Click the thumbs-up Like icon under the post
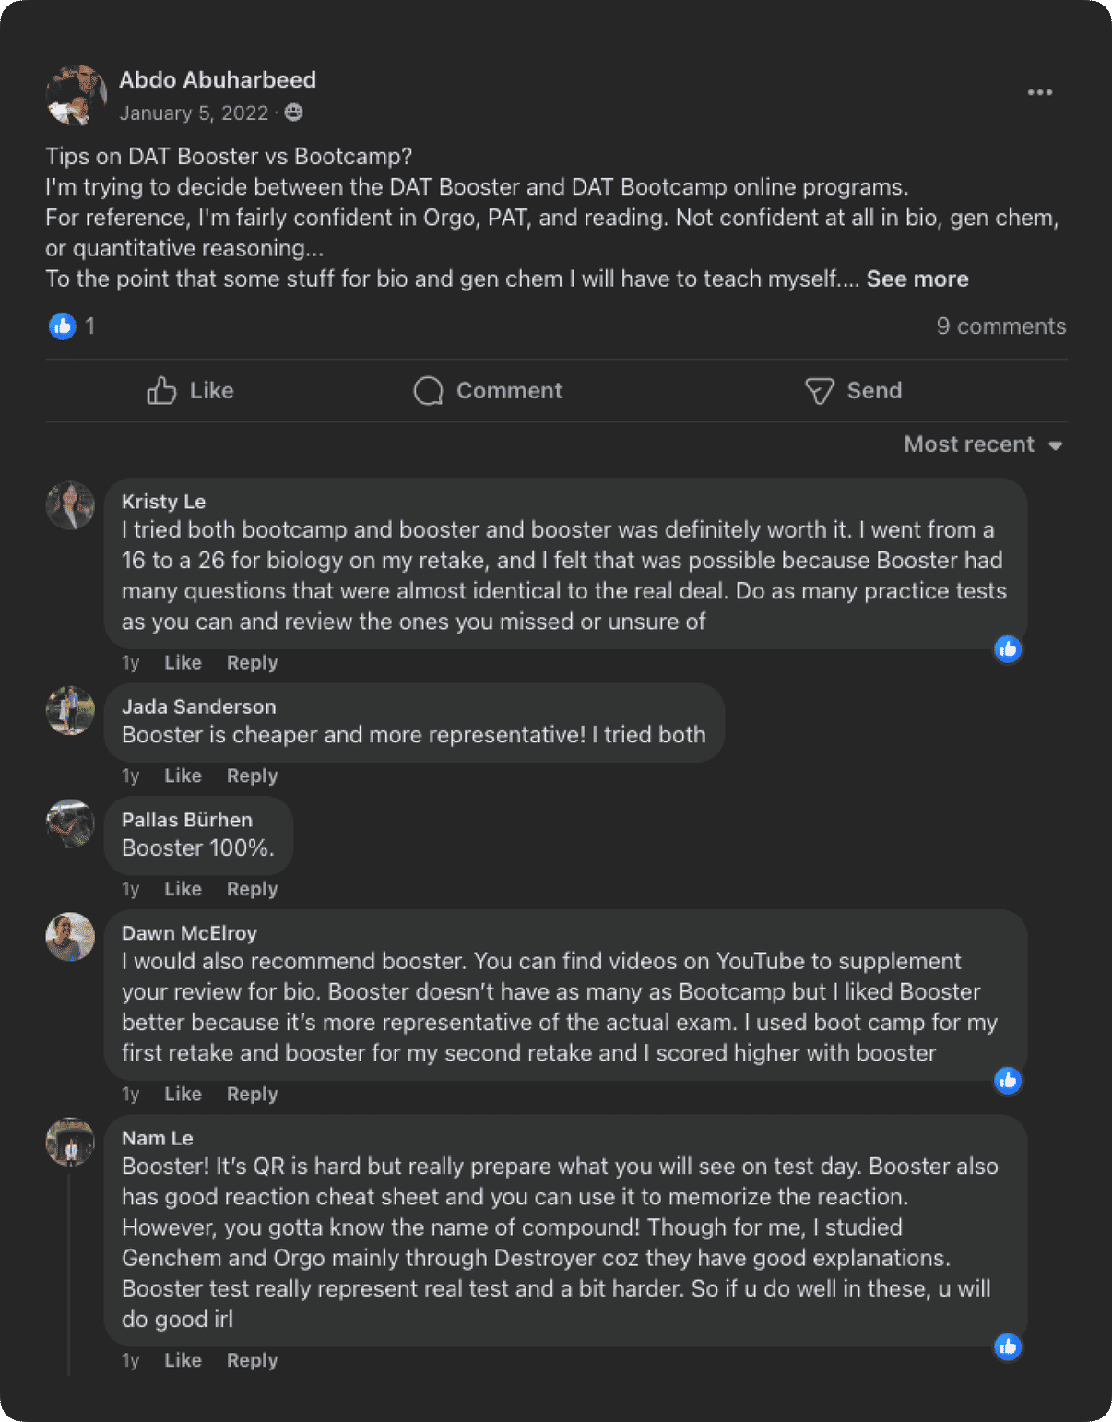The width and height of the screenshot is (1112, 1422). (x=161, y=391)
